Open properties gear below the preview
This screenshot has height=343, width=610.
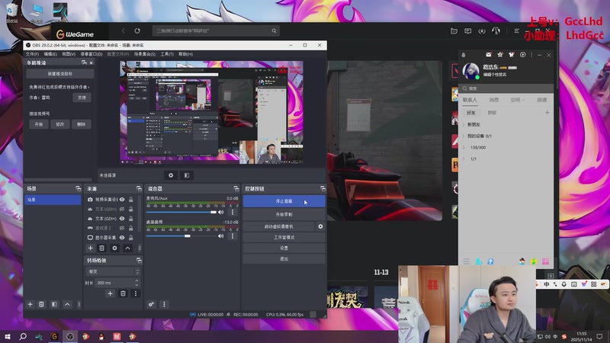pos(171,175)
